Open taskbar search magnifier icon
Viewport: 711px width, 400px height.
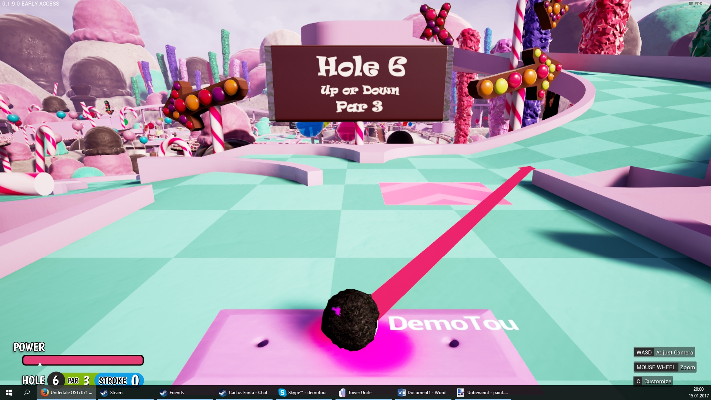click(x=27, y=393)
